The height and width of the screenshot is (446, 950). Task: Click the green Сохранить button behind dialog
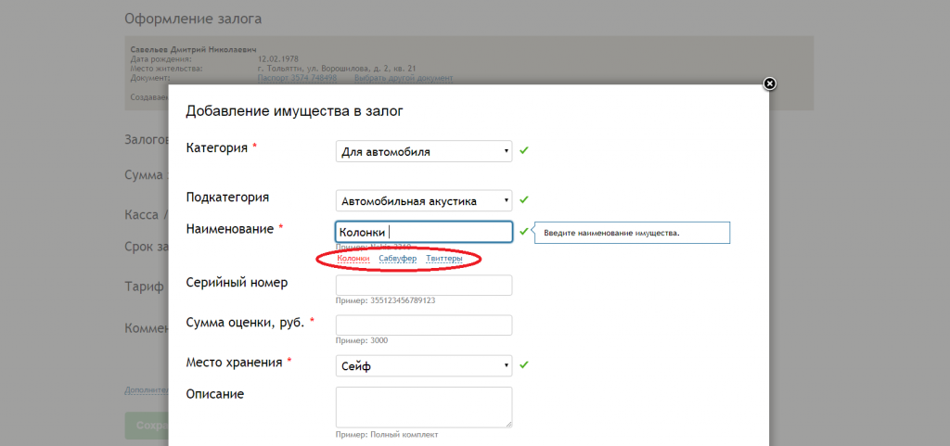pos(146,427)
